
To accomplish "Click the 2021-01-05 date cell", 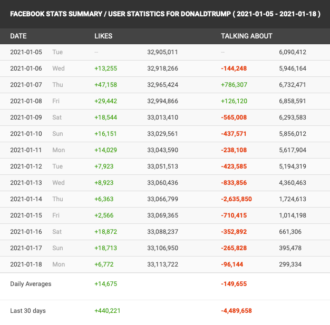I will (25, 52).
